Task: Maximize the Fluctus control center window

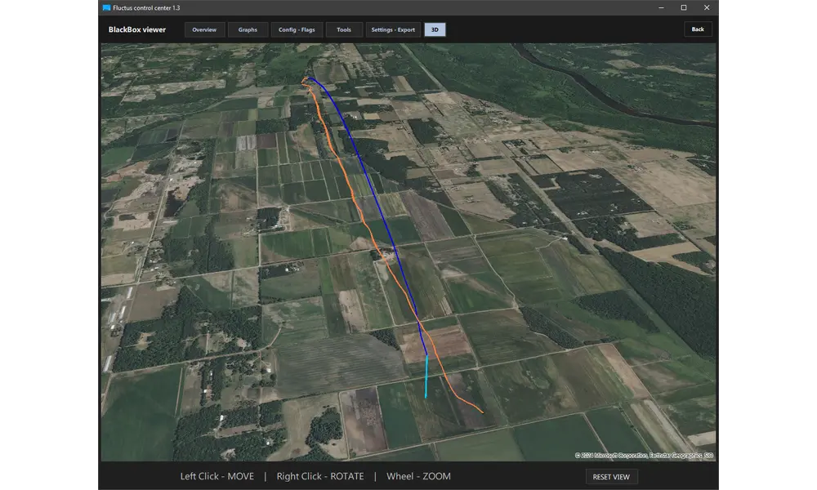Action: (x=684, y=7)
